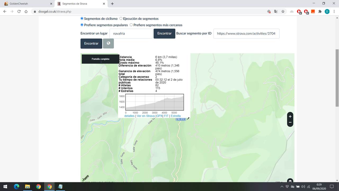Click the place search field containing navafria
This screenshot has width=339, height=191.
point(131,33)
